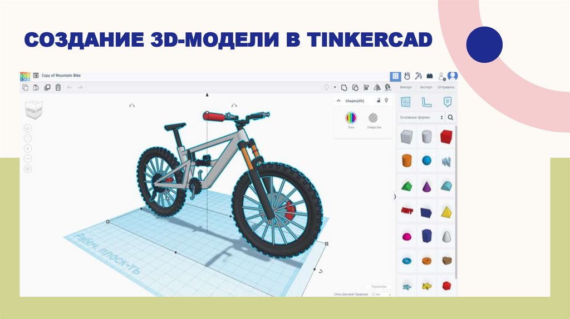Click the Copy of Mountain Bike title
This screenshot has height=319, width=570.
[x=61, y=76]
